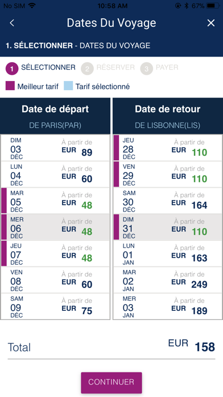Screen dimensions: 223x397
Task: Select departure date Dim 03 Déc
Action: pos(55,148)
